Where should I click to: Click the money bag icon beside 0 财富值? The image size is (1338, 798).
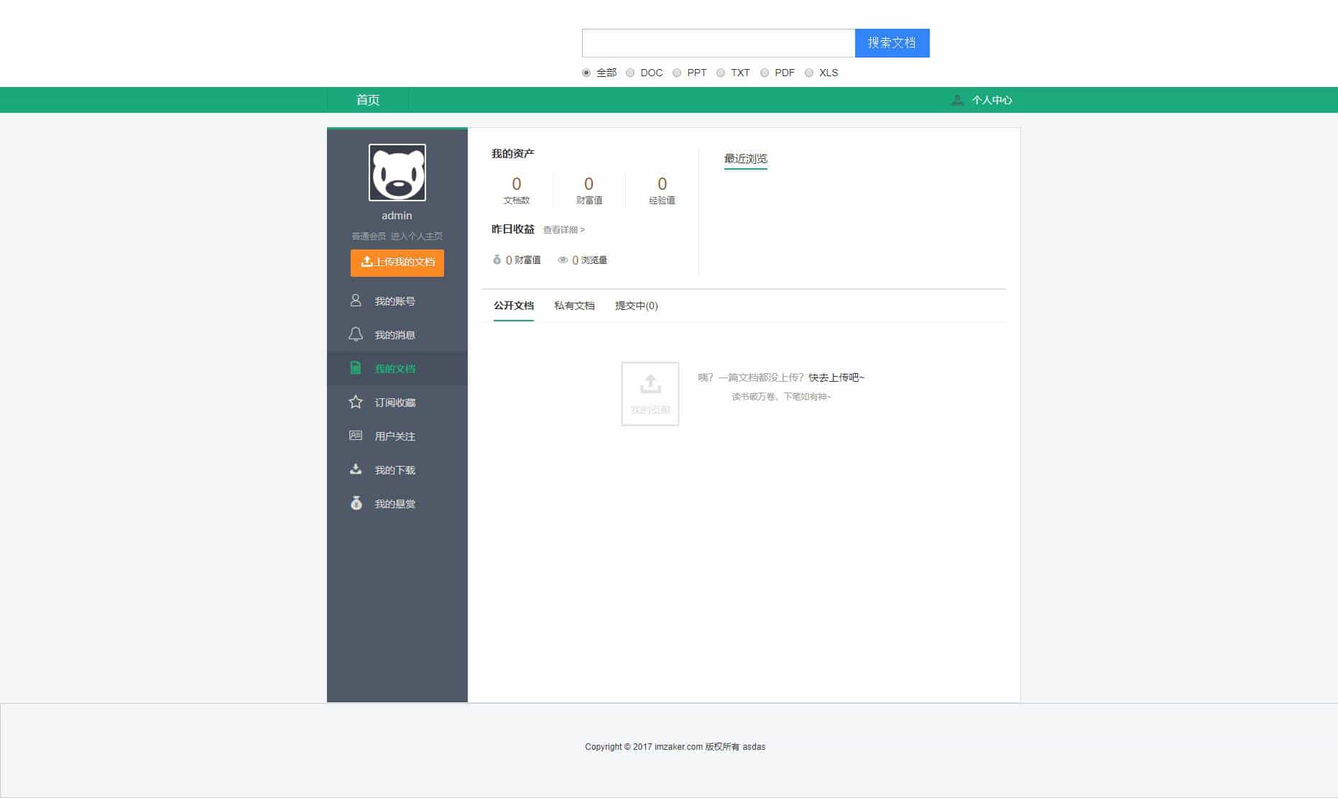(x=497, y=260)
